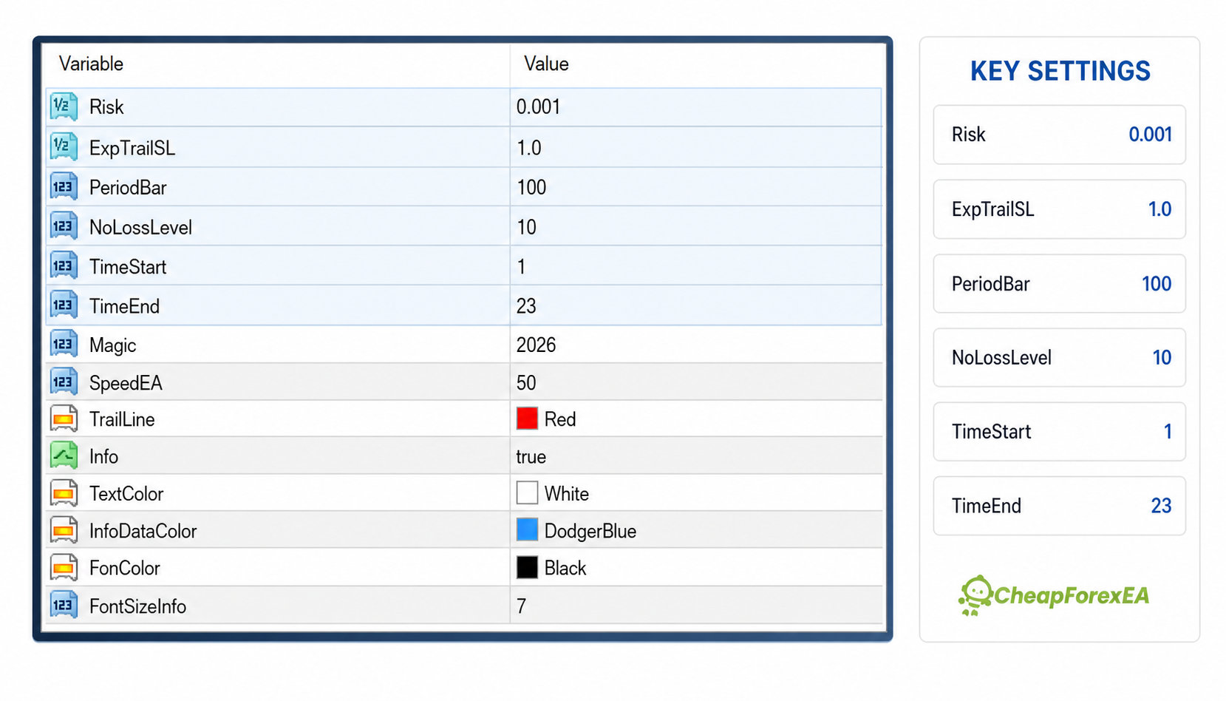Toggle the Info value true
This screenshot has width=1226, height=701.
click(x=696, y=456)
